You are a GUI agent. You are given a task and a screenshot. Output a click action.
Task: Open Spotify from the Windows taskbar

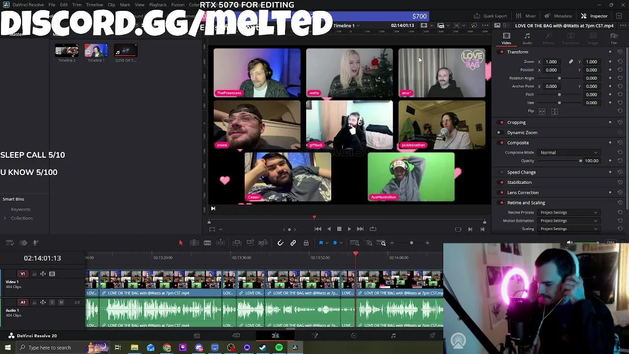pyautogui.click(x=279, y=348)
